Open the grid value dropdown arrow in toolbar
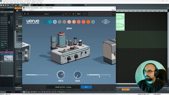Screen dimensions: 169x95 (x=42, y=5)
